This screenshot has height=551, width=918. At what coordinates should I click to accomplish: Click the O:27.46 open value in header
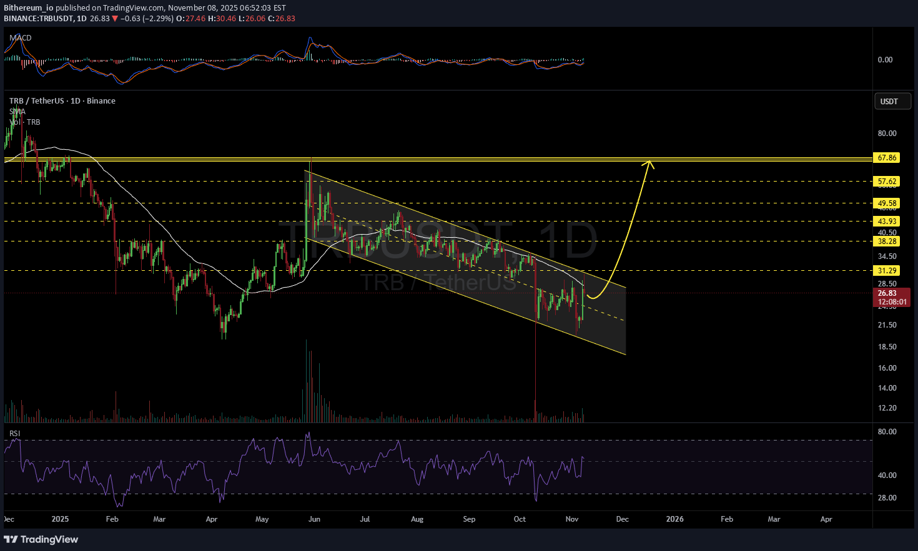click(190, 19)
